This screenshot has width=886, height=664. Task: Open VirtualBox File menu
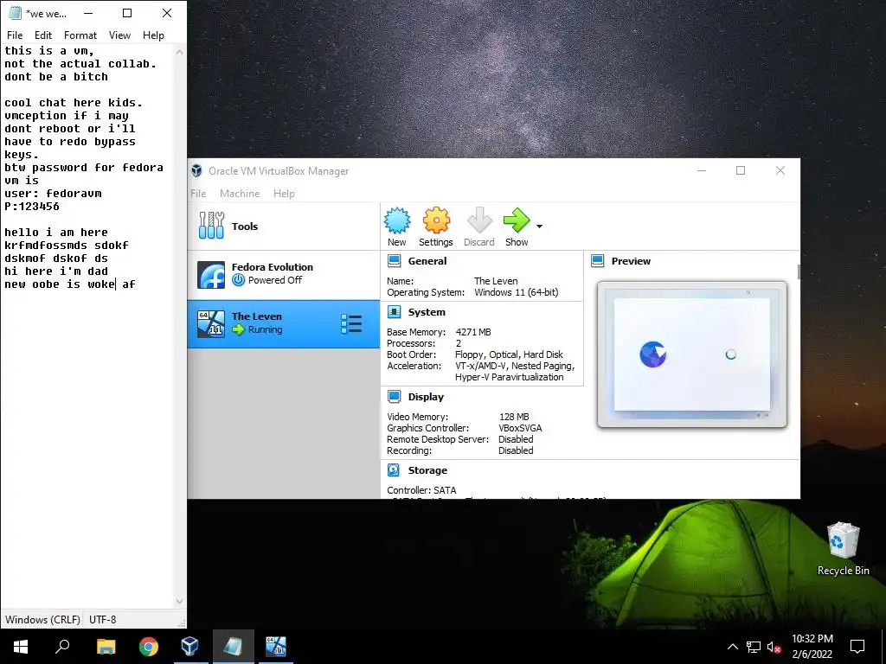pyautogui.click(x=198, y=193)
